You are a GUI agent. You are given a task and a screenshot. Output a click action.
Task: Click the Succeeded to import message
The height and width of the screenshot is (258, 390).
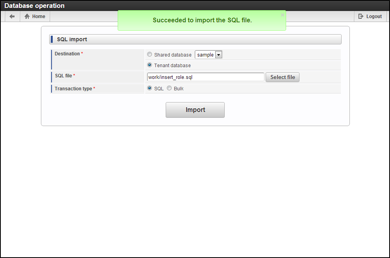click(x=202, y=20)
